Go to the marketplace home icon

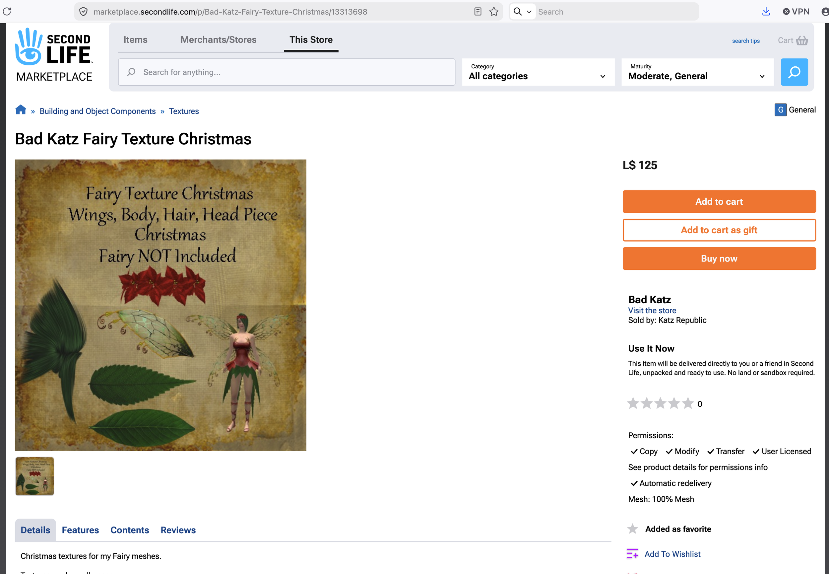21,110
